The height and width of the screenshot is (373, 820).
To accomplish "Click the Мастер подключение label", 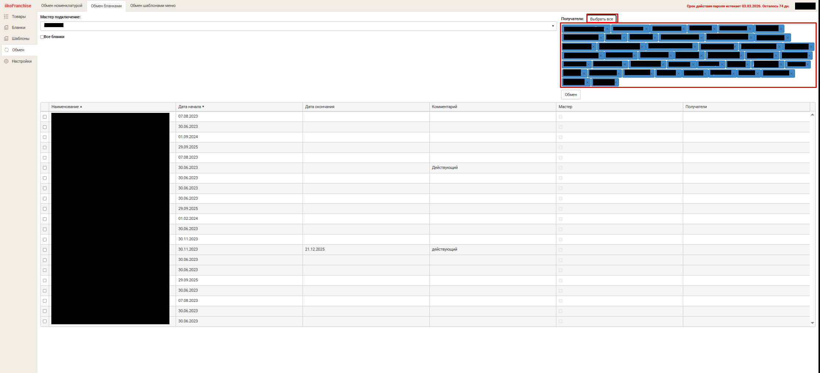I will [61, 17].
